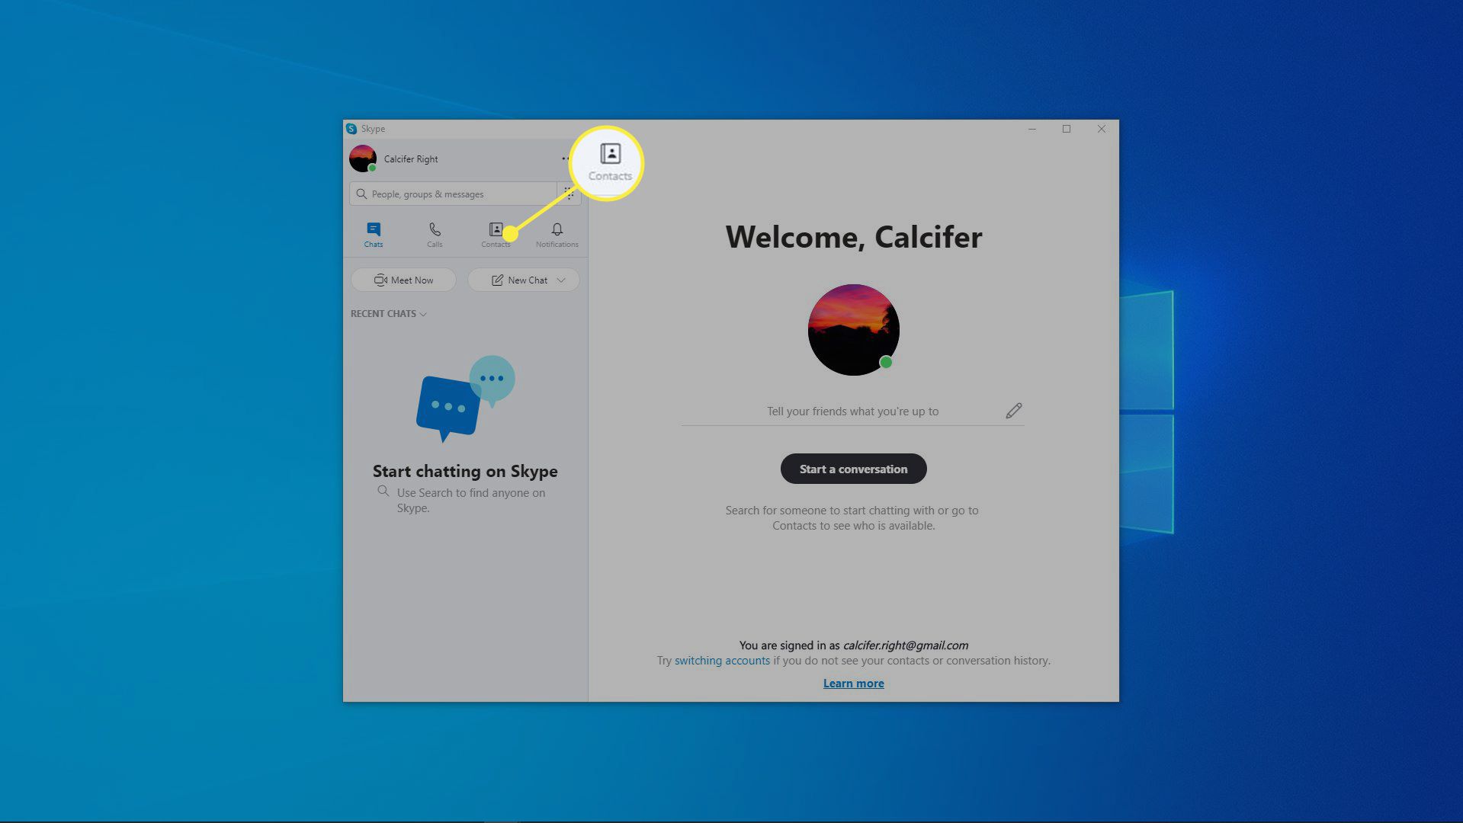
Task: Follow the switching accounts link
Action: pyautogui.click(x=721, y=661)
